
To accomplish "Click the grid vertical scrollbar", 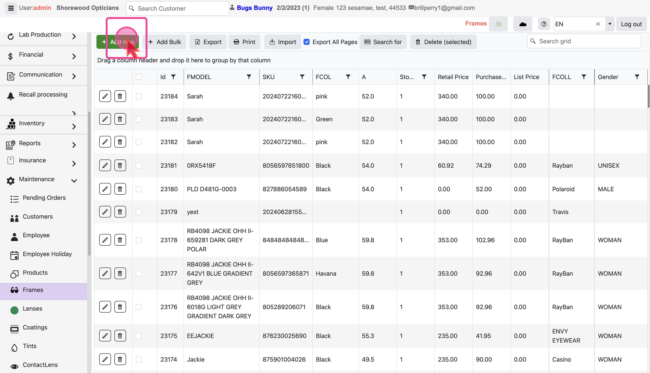I will 648,96.
